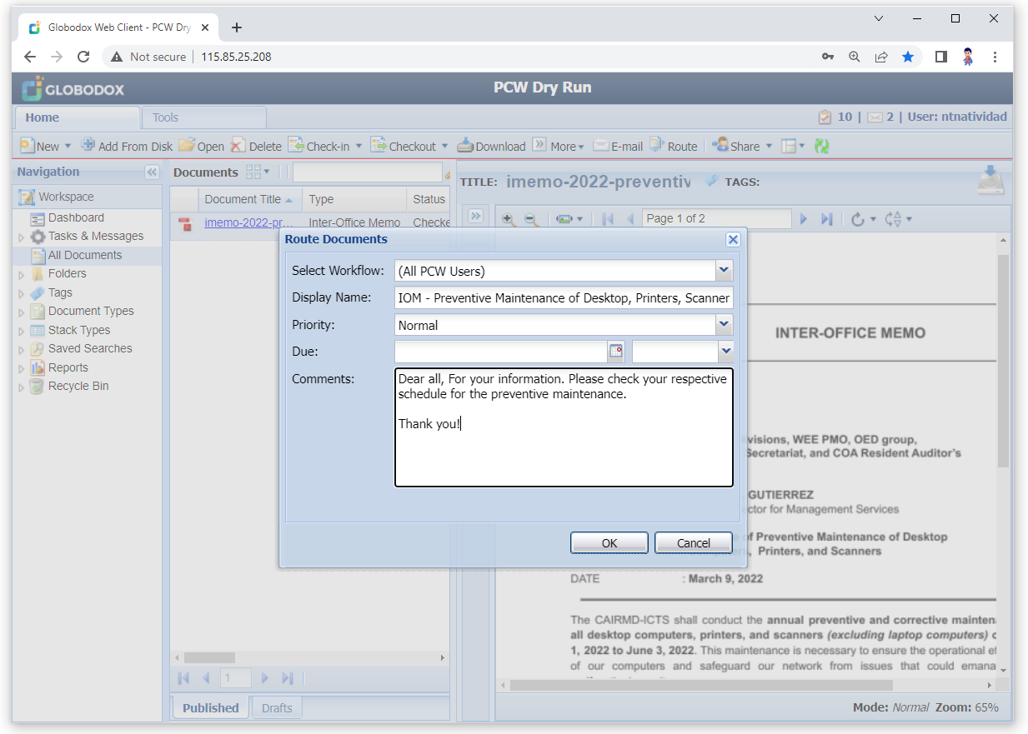Sort by Document Title column header
Screen dimensions: 1028x734
[250, 199]
